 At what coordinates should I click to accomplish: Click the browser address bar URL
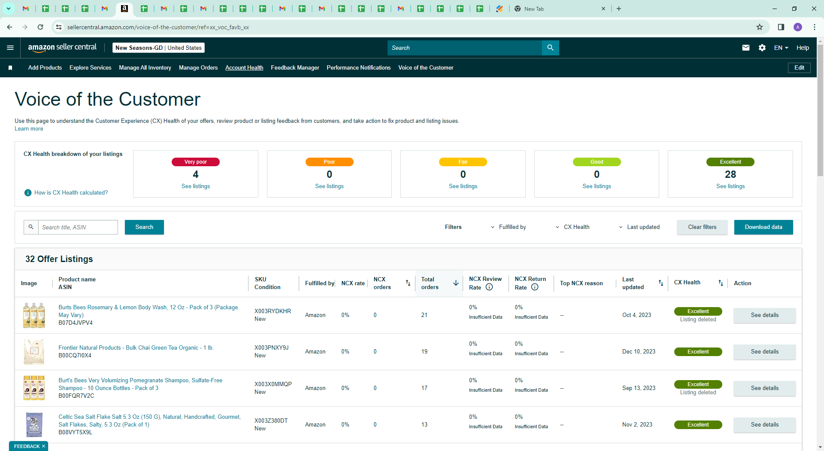coord(158,27)
